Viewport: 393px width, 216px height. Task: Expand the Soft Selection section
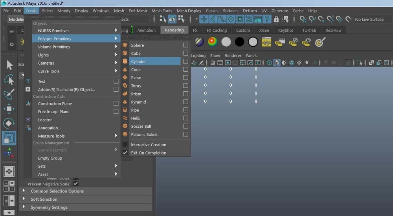pyautogui.click(x=44, y=199)
